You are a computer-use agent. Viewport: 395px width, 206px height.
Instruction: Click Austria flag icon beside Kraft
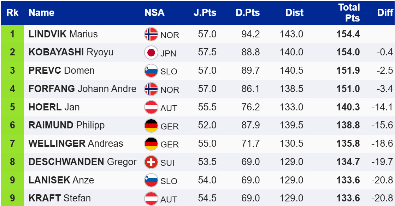point(151,198)
